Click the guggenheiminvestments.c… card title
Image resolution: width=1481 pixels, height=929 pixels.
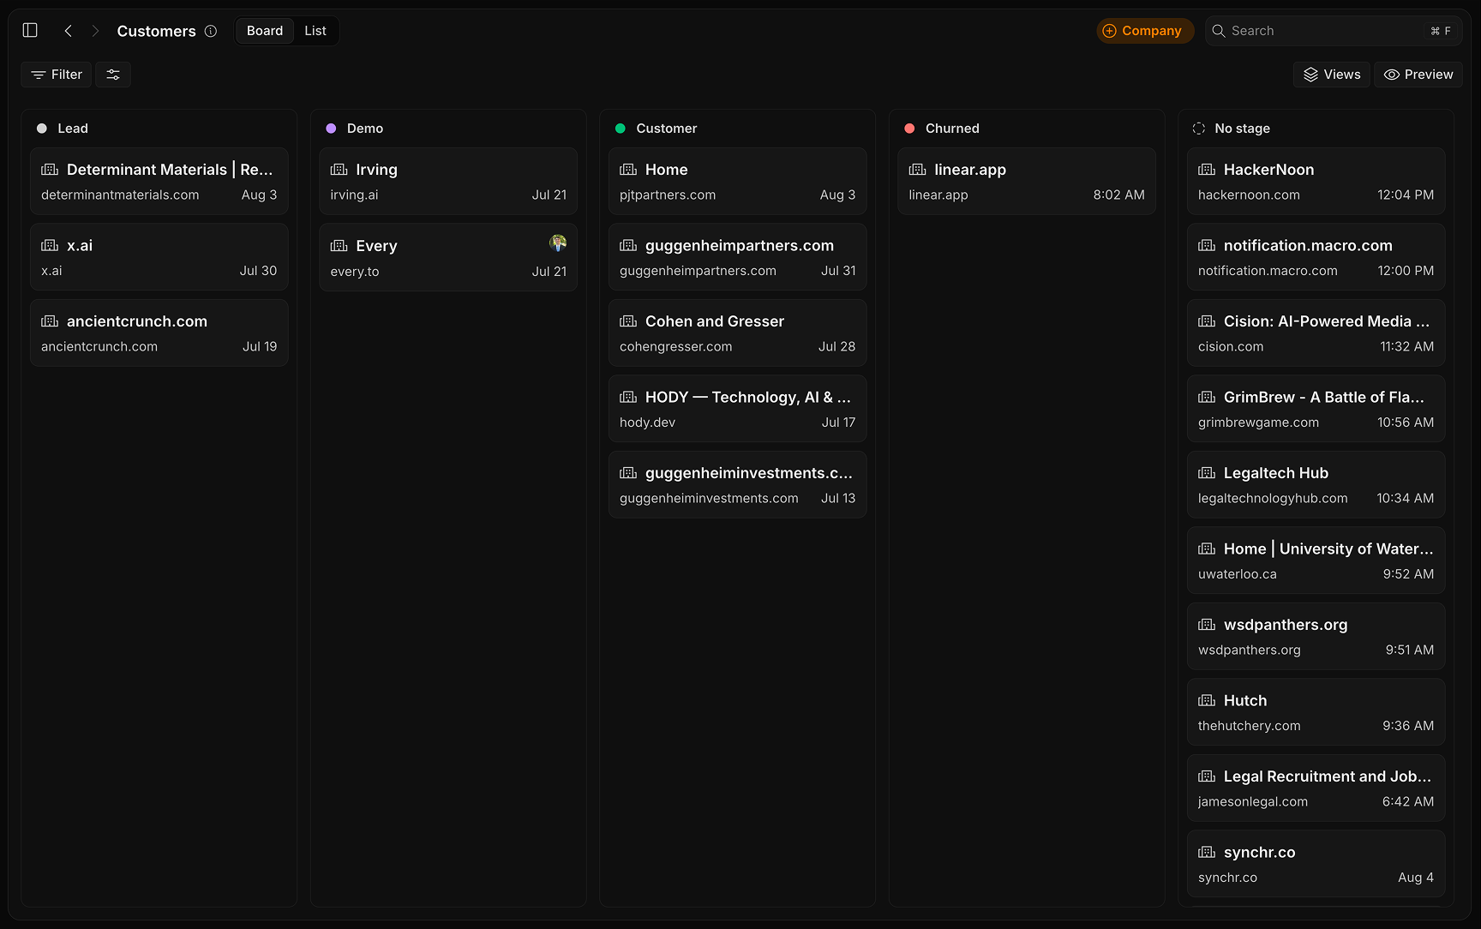click(749, 473)
